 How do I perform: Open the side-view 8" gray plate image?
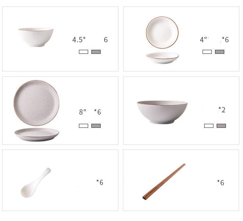pyautogui.click(x=36, y=135)
